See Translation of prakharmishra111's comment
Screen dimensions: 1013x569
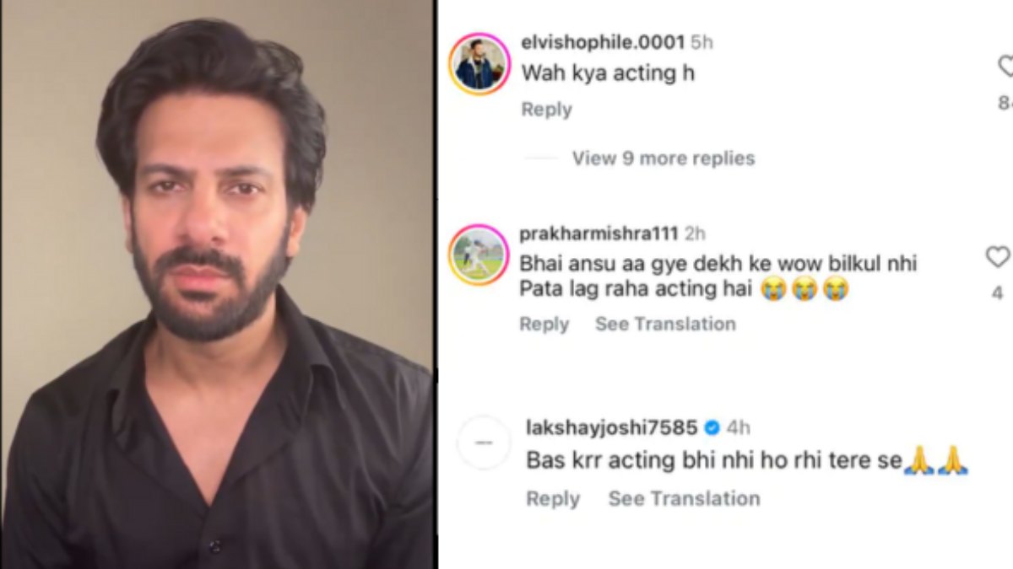(665, 325)
